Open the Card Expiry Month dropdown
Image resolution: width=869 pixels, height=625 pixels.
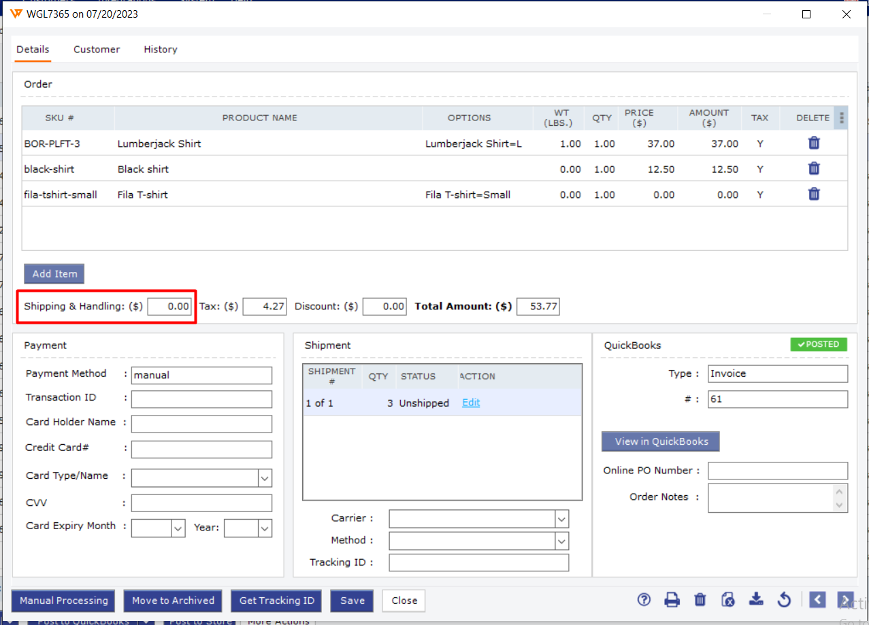coord(178,528)
